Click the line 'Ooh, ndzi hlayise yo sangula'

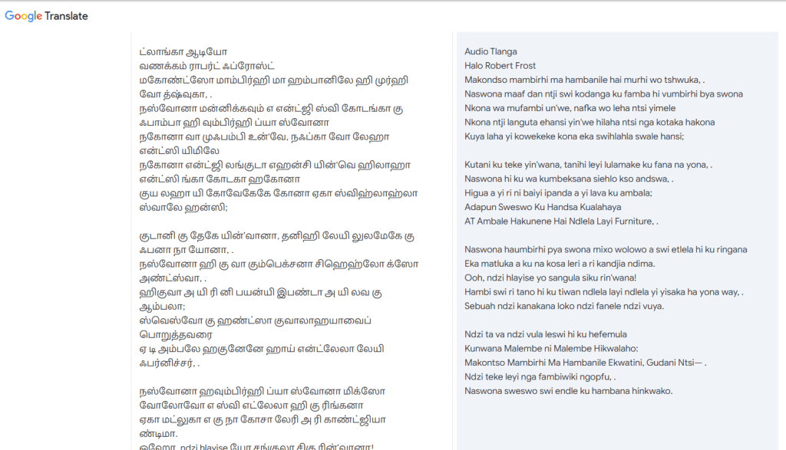click(550, 278)
